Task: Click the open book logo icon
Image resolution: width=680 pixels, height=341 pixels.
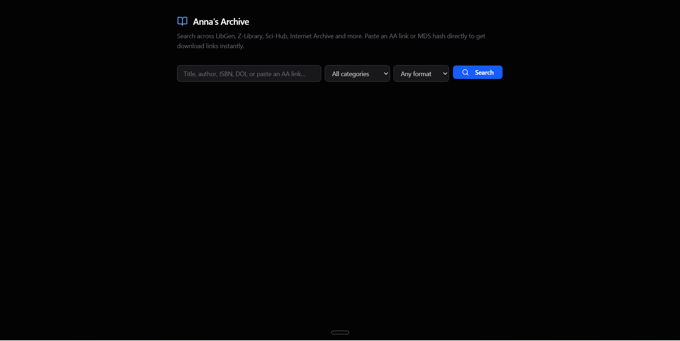Action: 182,21
